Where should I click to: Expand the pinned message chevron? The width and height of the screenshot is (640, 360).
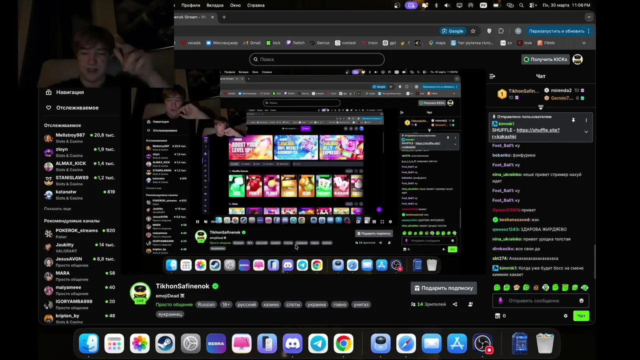tap(586, 132)
